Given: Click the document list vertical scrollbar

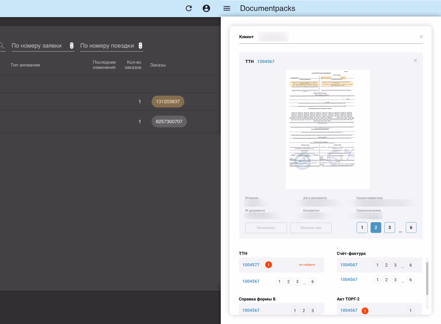Looking at the screenshot, I should (x=427, y=278).
